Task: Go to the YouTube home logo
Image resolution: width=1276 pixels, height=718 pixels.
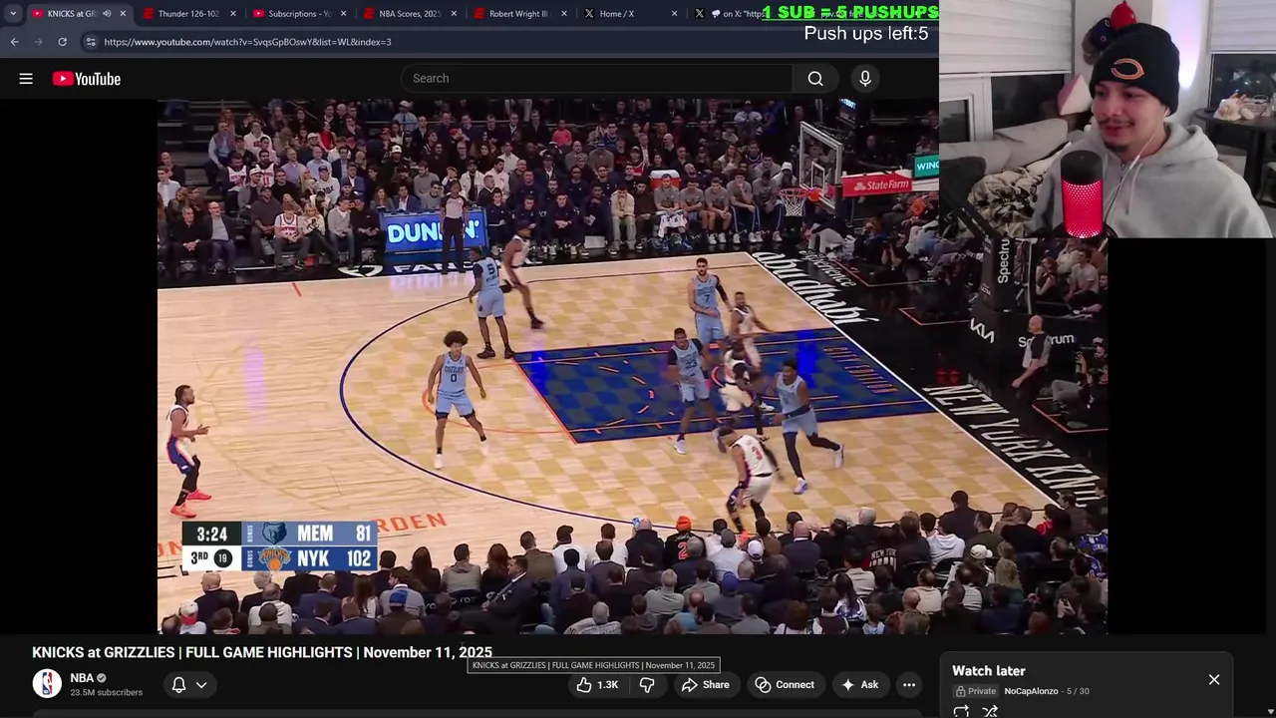Action: (87, 79)
